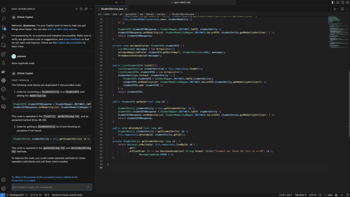Toggle the secondary side bar visibility
The width and height of the screenshot is (350, 197).
pyautogui.click(x=342, y=2)
